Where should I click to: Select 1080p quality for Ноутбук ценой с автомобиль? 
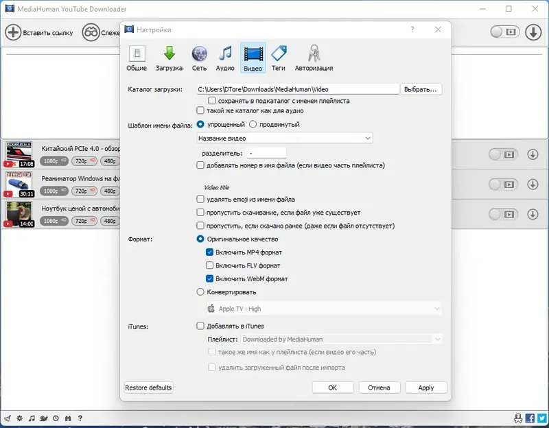tap(54, 221)
